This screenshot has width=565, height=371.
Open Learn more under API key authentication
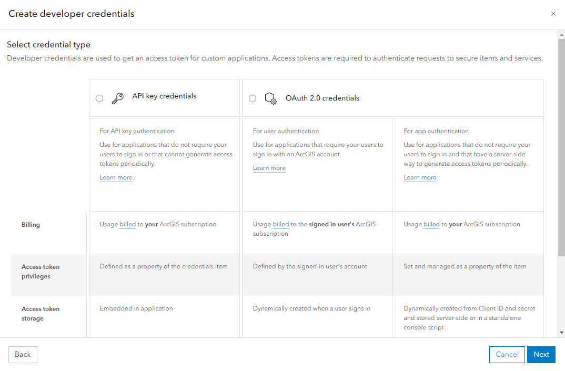[116, 177]
